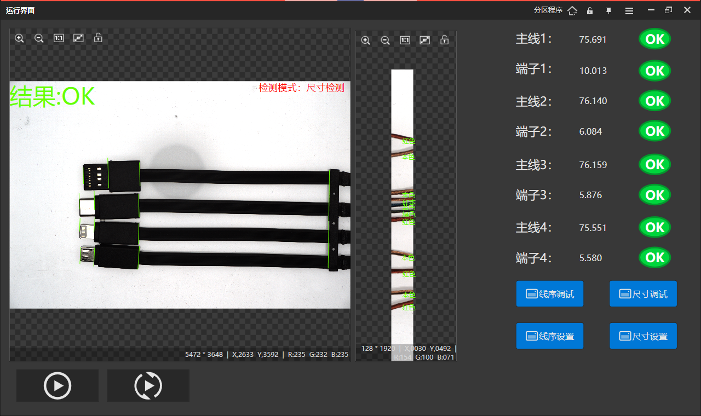This screenshot has height=416, width=701.
Task: Click the 主线4 label
Action: (x=534, y=227)
